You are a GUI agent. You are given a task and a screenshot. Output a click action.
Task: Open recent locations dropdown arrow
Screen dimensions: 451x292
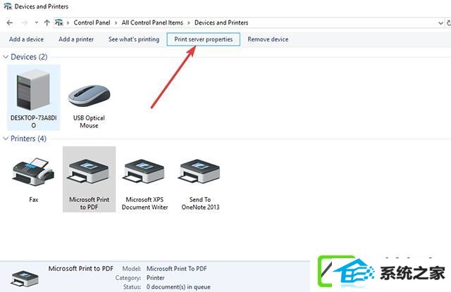tap(37, 23)
